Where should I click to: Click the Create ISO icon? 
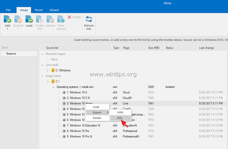click(40, 19)
